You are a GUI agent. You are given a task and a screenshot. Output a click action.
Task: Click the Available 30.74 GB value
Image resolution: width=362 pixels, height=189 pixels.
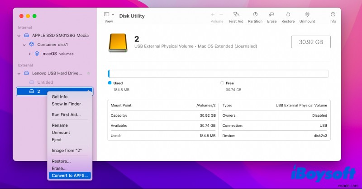point(208,125)
